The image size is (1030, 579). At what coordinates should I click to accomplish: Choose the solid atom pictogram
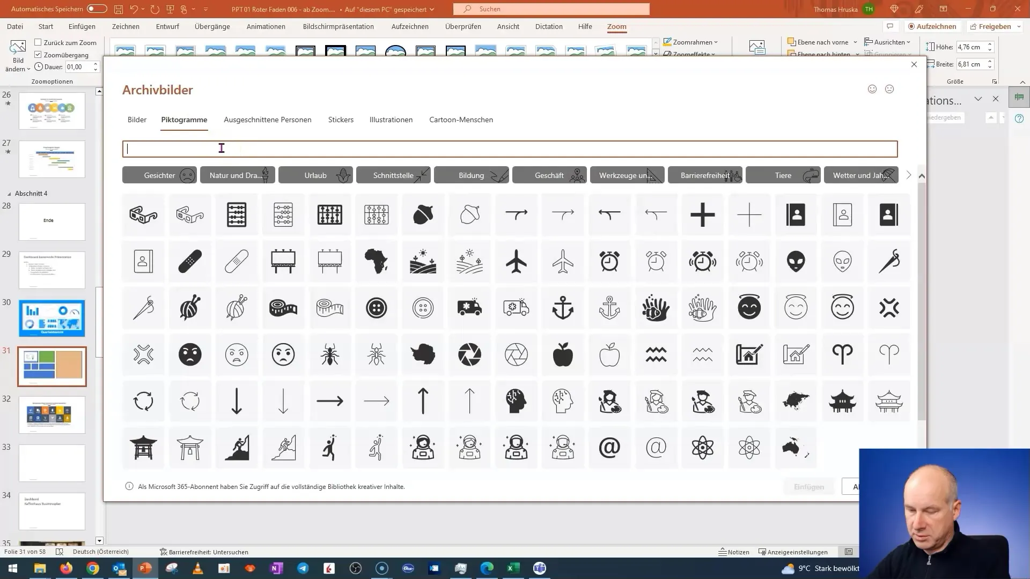pyautogui.click(x=702, y=448)
